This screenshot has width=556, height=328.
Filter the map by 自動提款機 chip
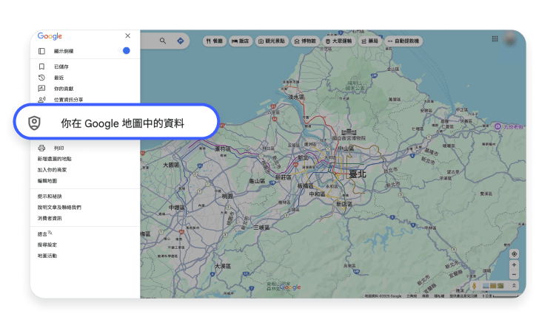click(403, 41)
